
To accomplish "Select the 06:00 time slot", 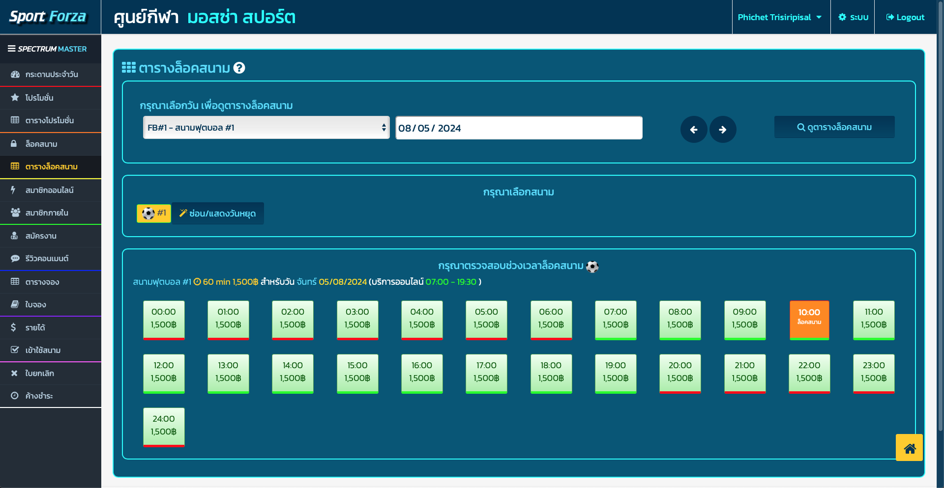I will point(551,320).
